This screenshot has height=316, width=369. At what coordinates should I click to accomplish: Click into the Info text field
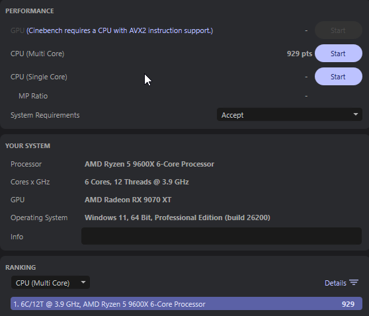pyautogui.click(x=222, y=236)
